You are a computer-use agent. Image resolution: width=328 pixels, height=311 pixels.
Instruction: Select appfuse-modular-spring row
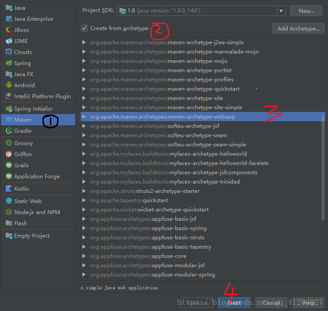click(x=202, y=275)
